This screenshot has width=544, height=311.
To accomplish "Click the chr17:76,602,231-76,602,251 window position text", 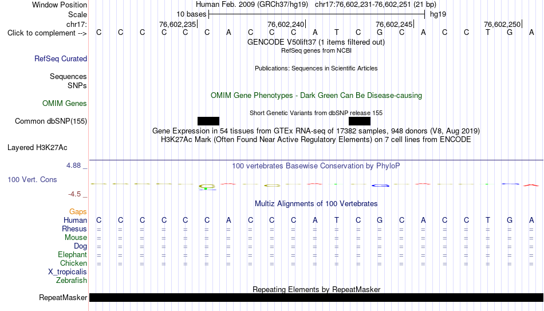I will [376, 5].
